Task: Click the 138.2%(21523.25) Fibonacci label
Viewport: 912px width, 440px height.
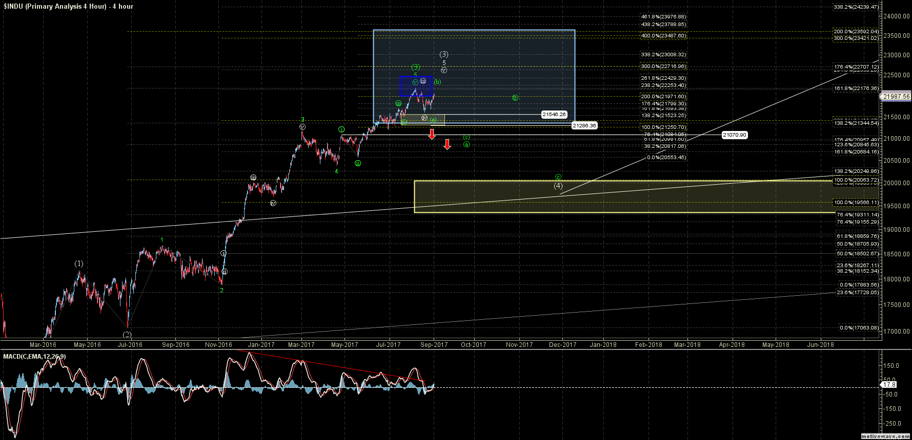Action: 663,116
